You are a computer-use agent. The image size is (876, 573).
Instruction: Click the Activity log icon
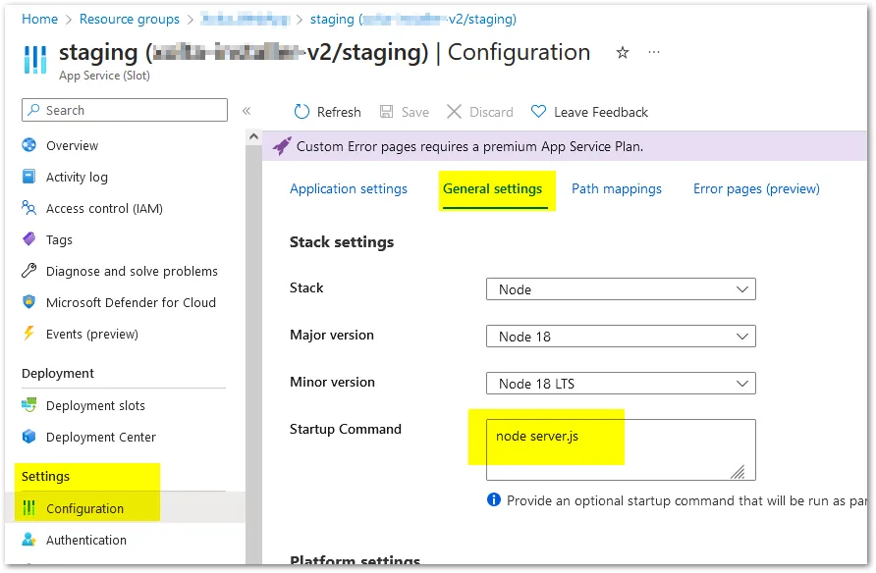pyautogui.click(x=29, y=177)
